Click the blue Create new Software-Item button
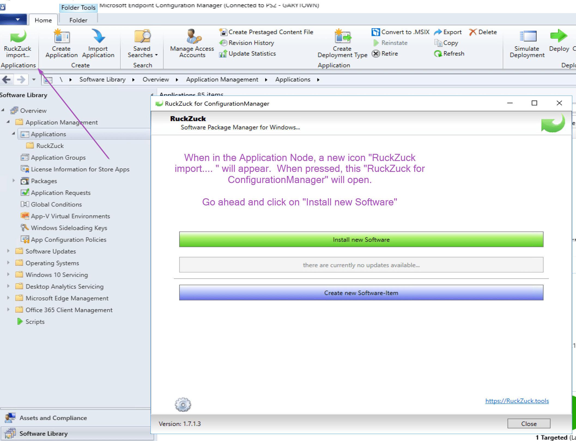Screen dimensions: 576x441 click(x=361, y=293)
